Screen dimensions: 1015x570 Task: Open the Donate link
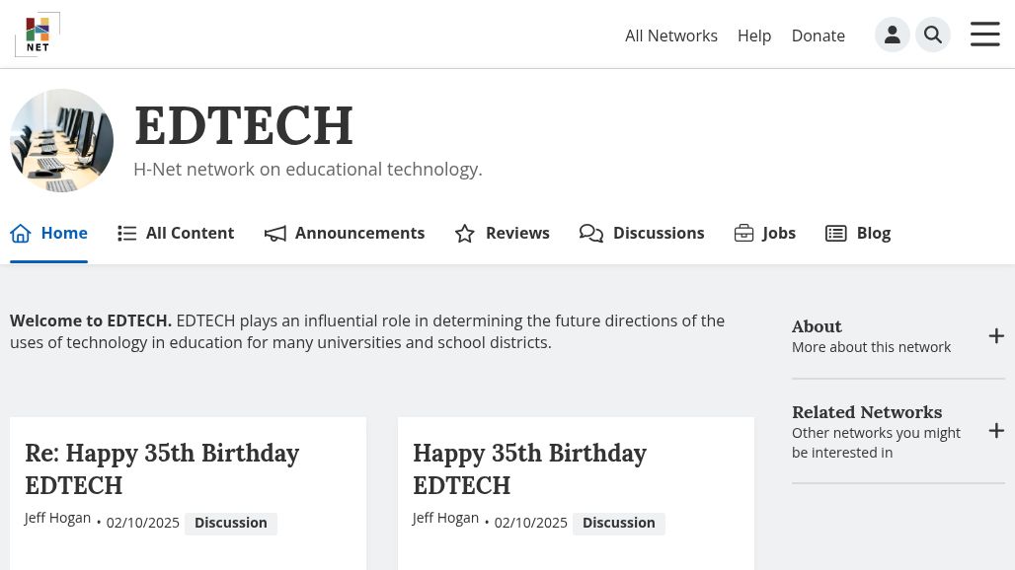point(819,36)
